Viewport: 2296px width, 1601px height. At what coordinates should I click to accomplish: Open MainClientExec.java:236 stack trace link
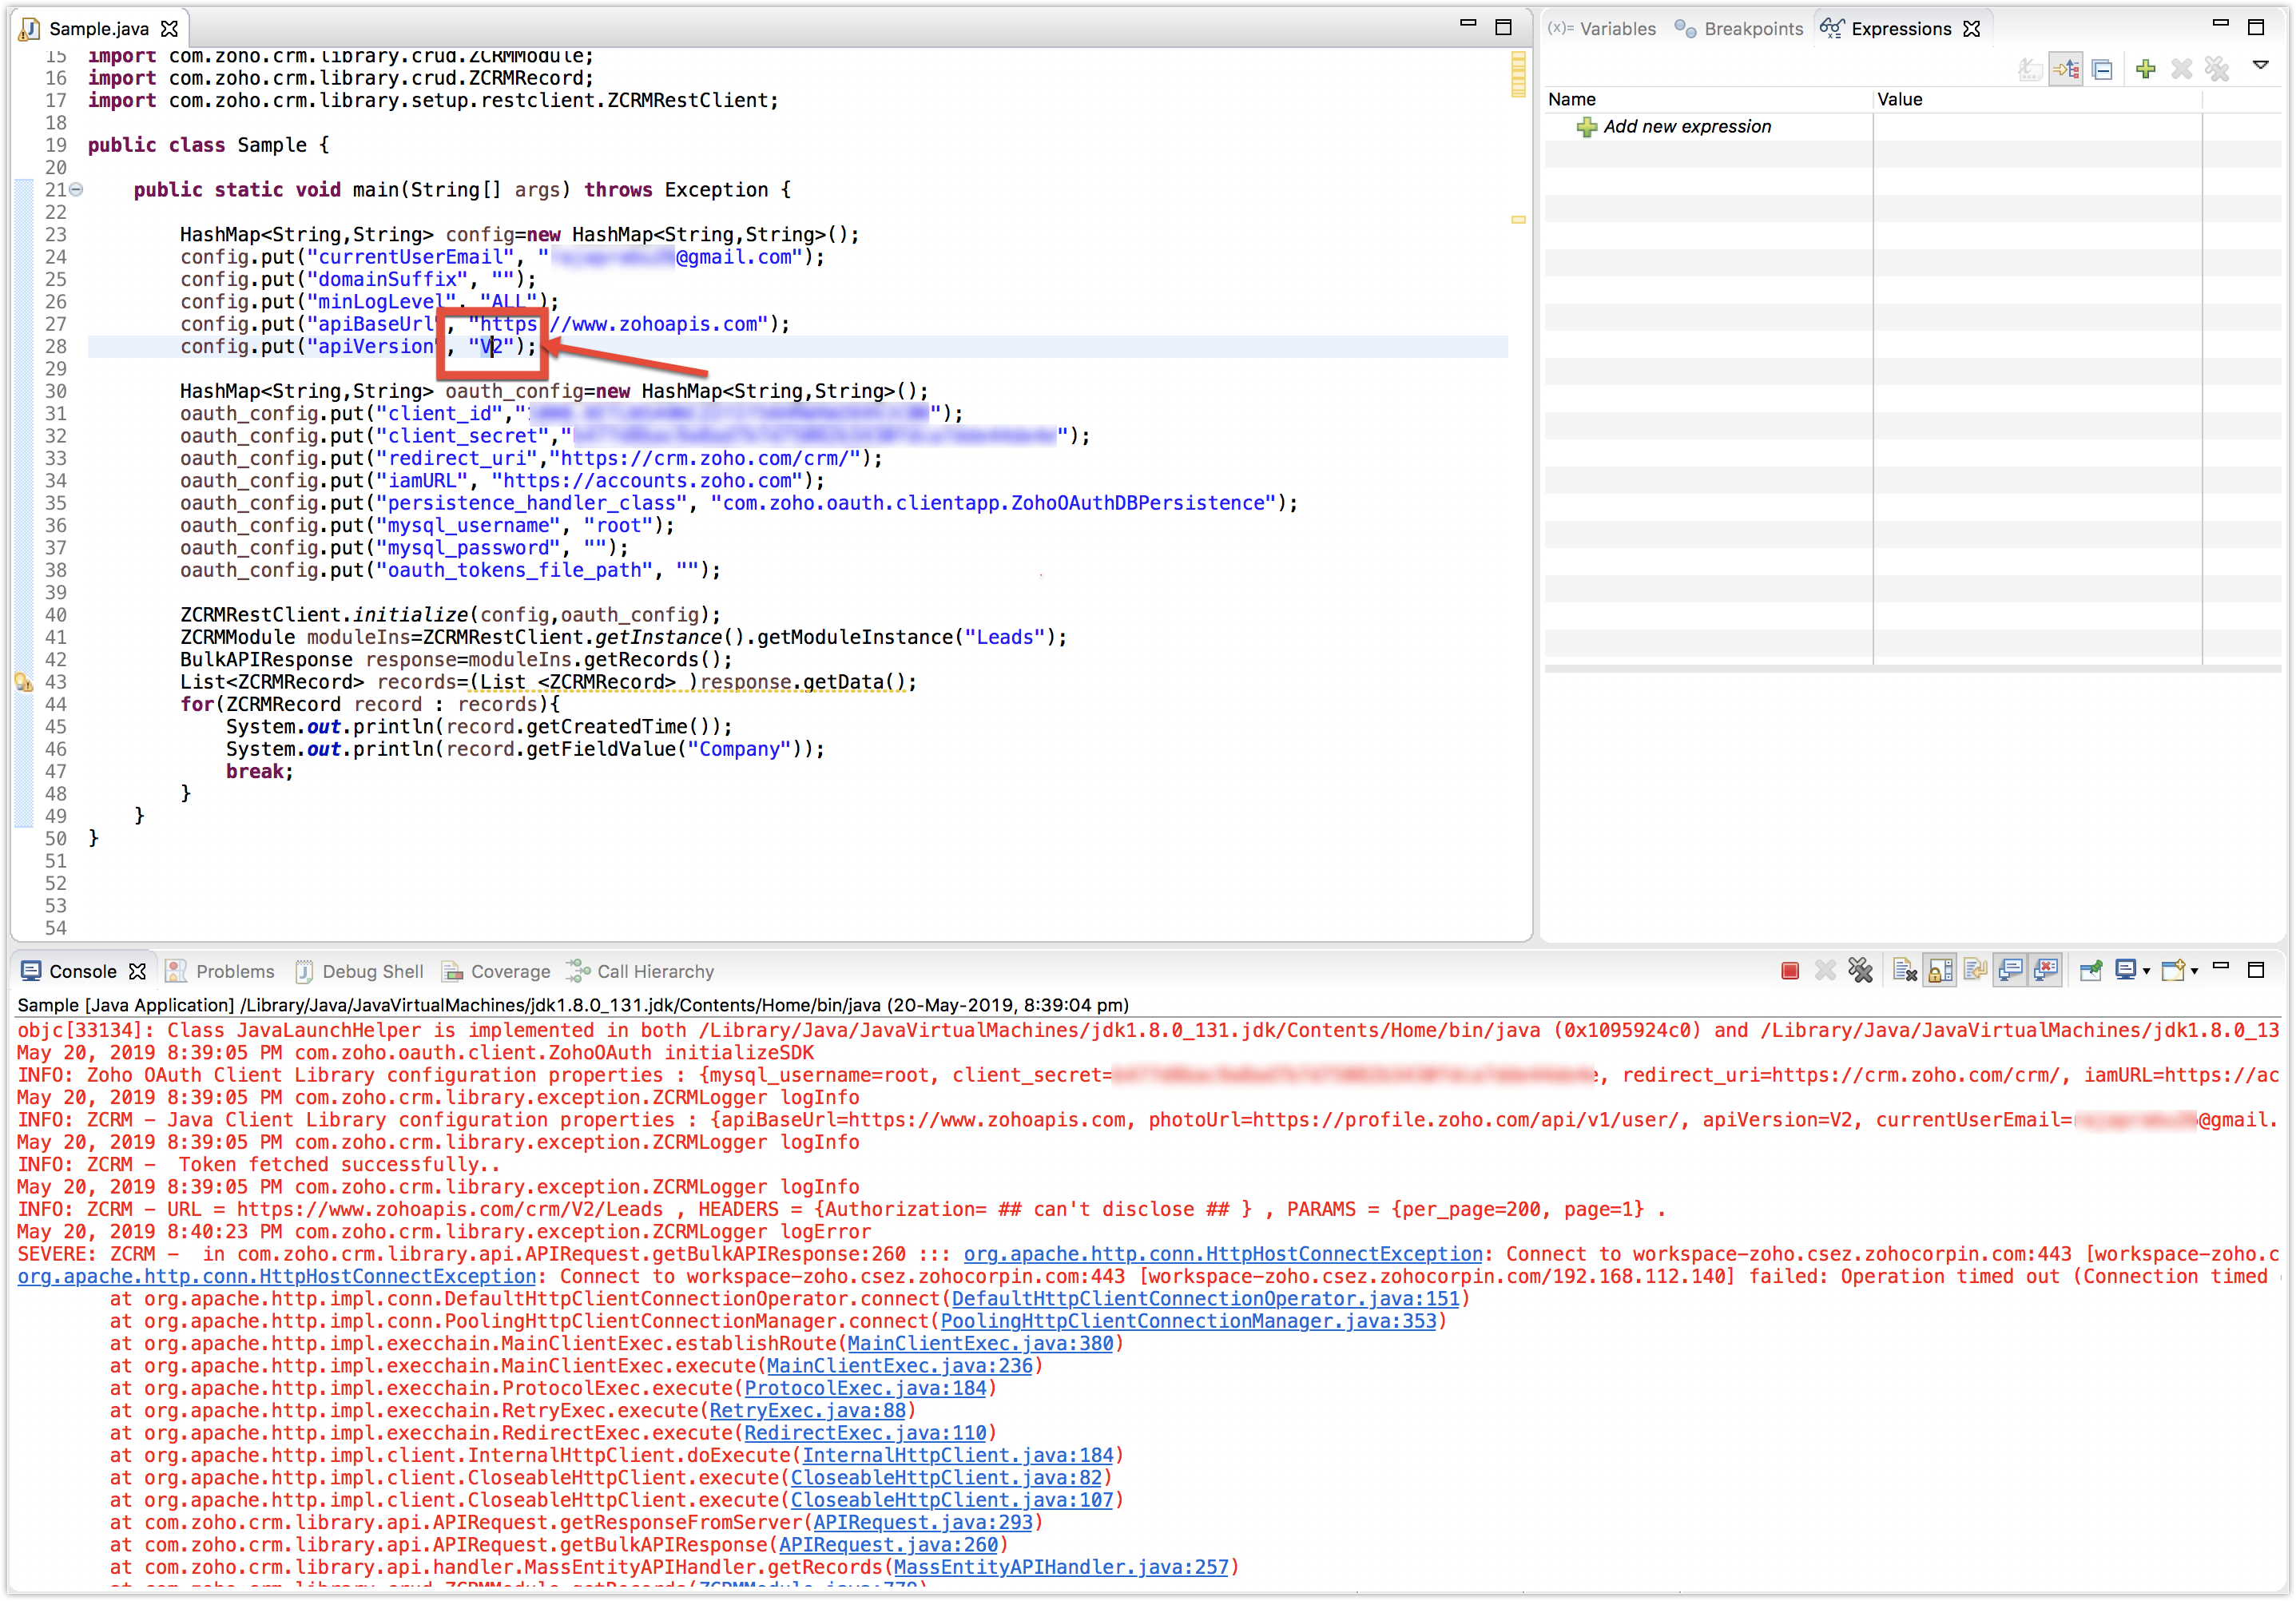[x=899, y=1366]
